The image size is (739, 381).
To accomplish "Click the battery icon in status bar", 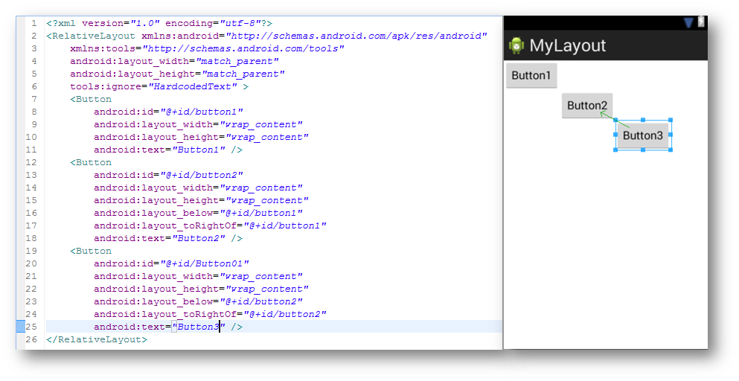I will click(x=701, y=22).
